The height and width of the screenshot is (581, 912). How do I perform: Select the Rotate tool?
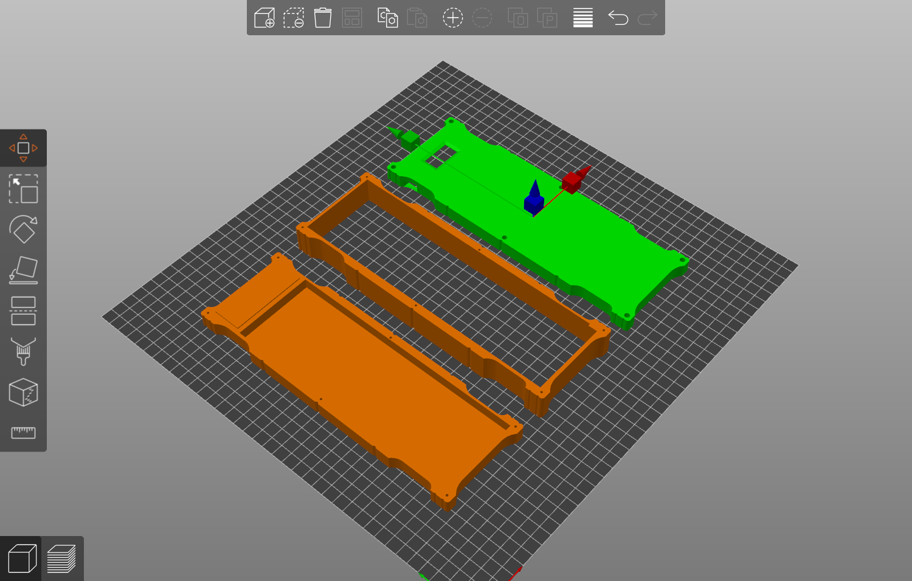tap(23, 230)
